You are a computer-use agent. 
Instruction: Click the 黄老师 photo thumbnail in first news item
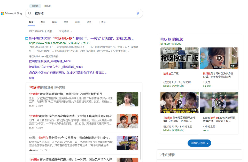coord(127,99)
